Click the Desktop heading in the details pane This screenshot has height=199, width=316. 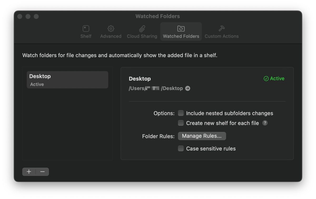pyautogui.click(x=140, y=79)
